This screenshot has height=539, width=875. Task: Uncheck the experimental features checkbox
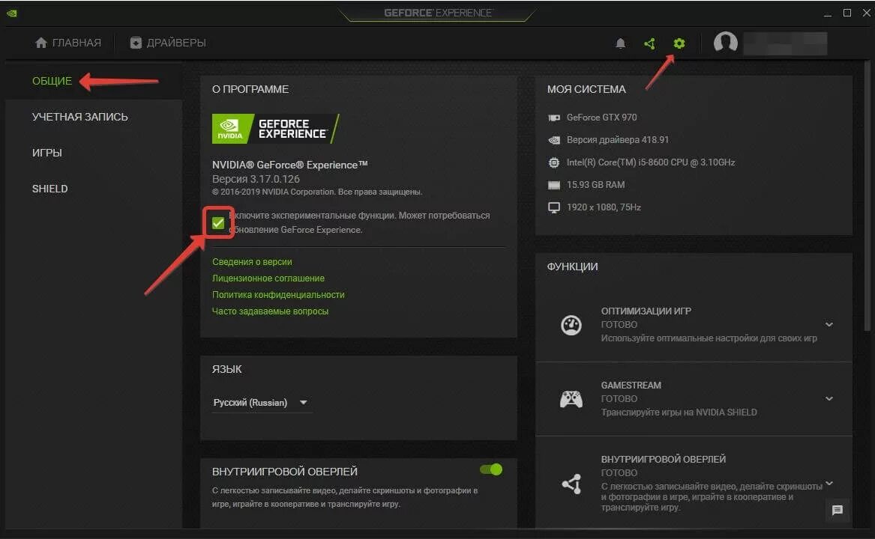click(x=218, y=223)
